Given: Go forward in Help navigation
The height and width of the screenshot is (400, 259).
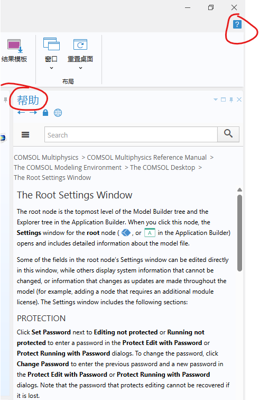Looking at the screenshot, I should 33,113.
